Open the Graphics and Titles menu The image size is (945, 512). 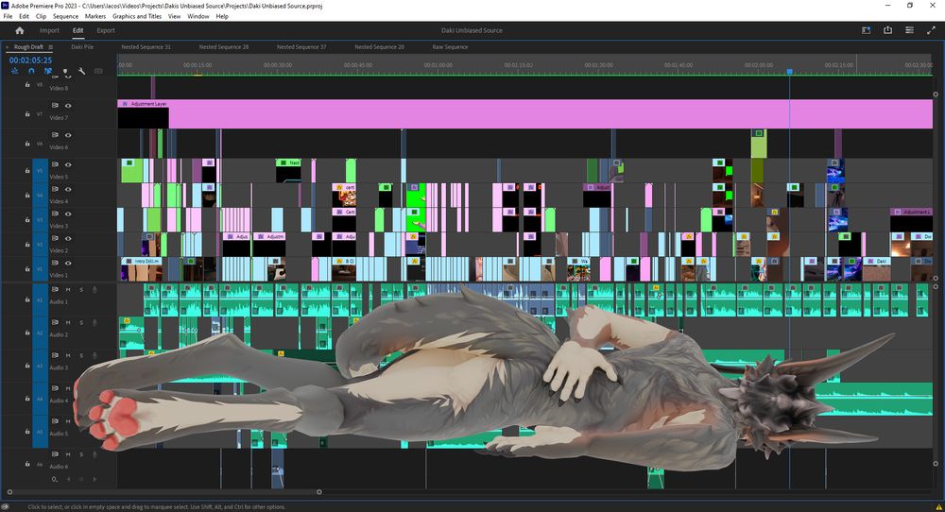137,16
